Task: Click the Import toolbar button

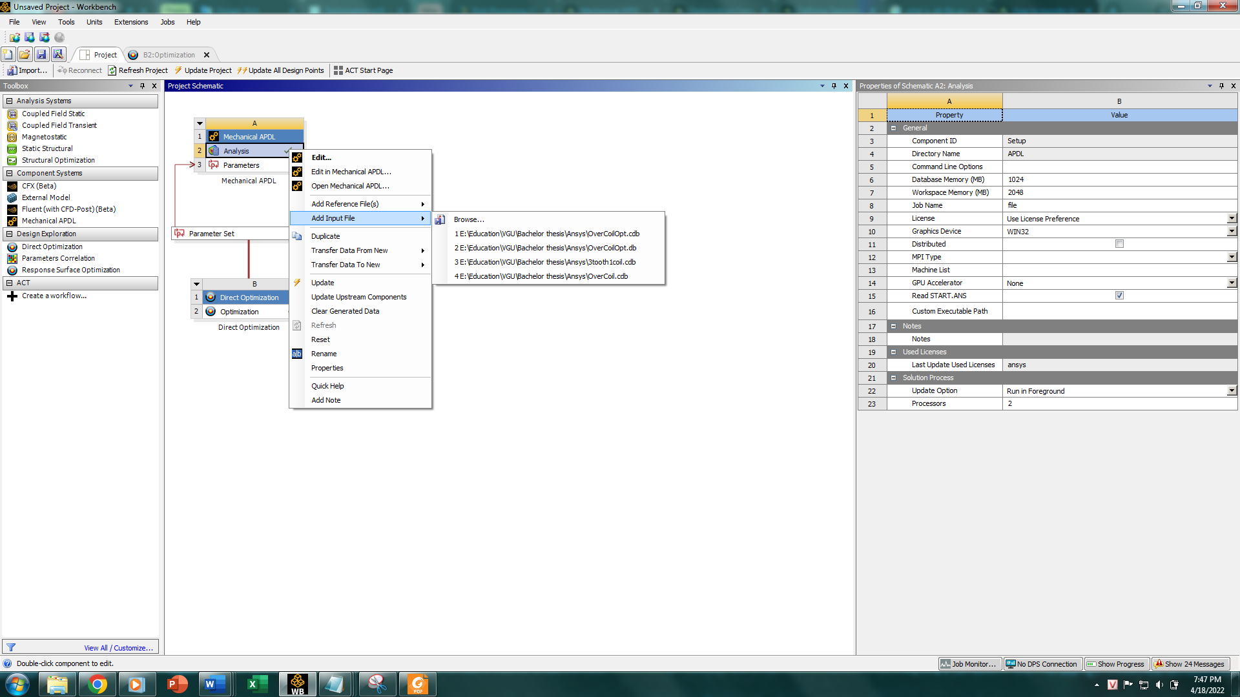Action: pos(27,70)
